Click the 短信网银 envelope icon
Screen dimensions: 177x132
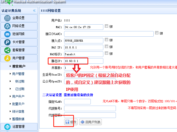[x=8, y=34]
